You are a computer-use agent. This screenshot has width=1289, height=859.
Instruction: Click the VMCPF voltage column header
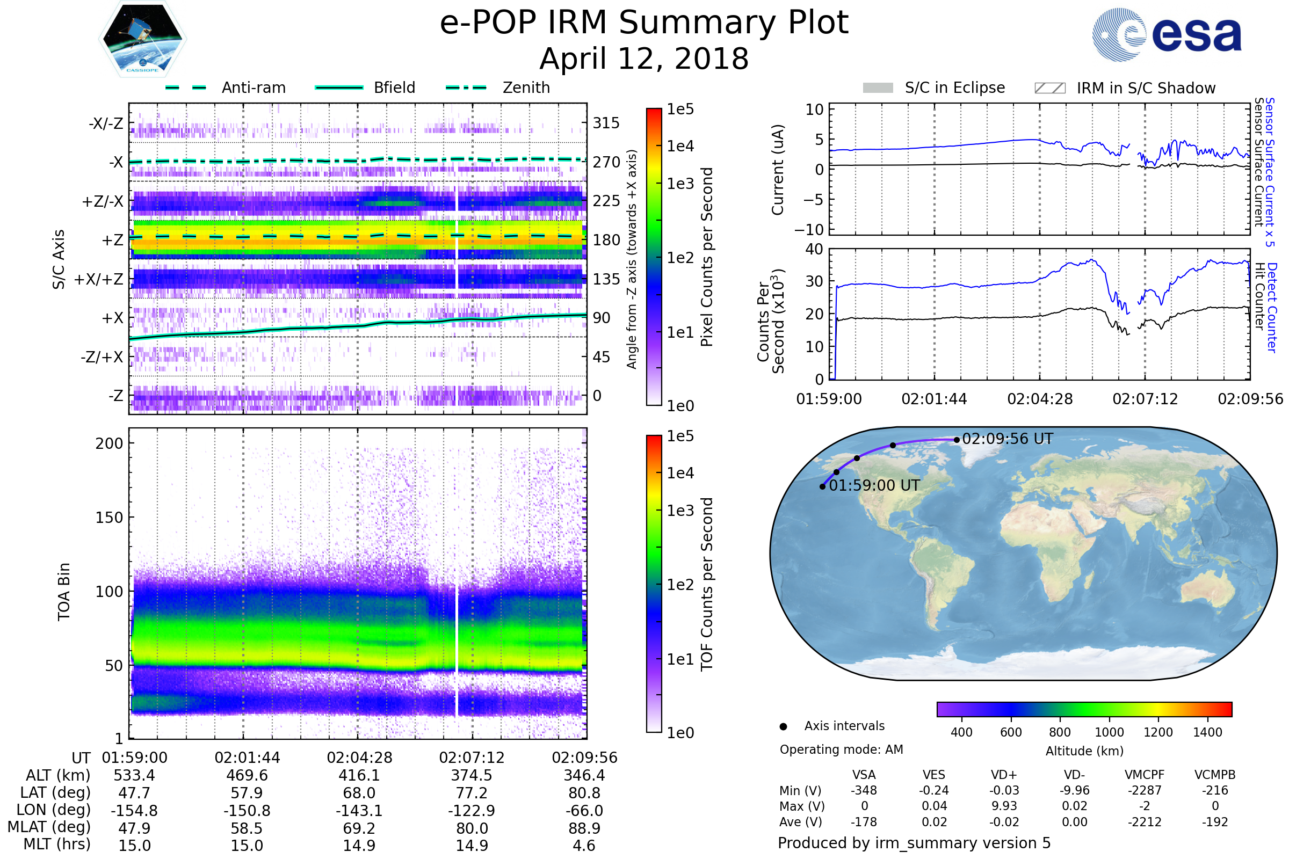click(1145, 775)
